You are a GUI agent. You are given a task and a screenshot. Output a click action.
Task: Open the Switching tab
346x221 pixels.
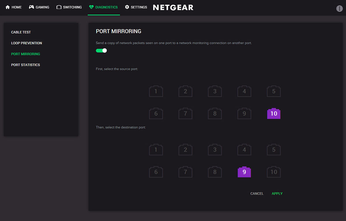point(69,7)
